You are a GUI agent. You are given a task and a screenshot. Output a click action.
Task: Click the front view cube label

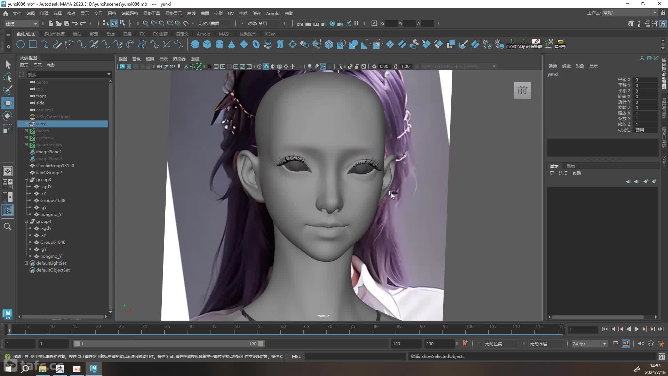click(x=522, y=90)
